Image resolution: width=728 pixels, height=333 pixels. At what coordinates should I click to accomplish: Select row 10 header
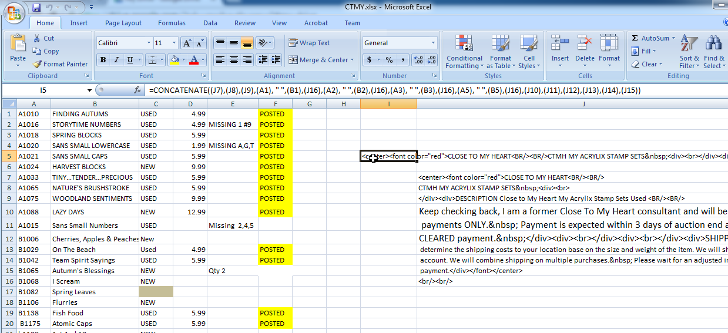click(8, 212)
